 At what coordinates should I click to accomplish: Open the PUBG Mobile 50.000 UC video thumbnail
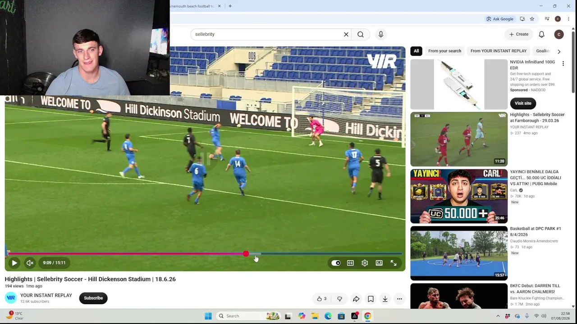tap(459, 196)
